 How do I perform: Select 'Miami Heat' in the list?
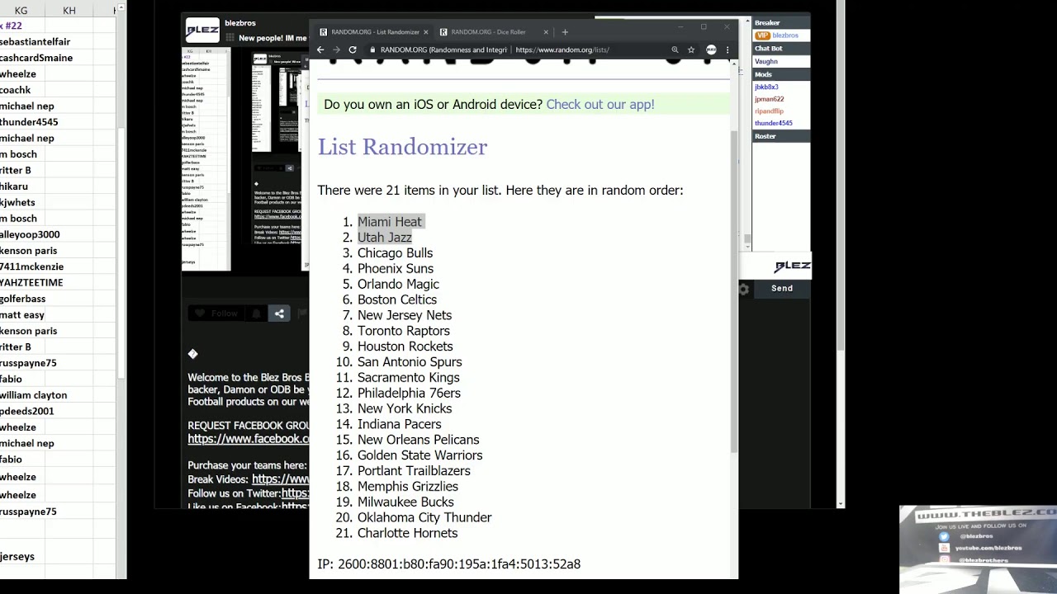pos(390,221)
